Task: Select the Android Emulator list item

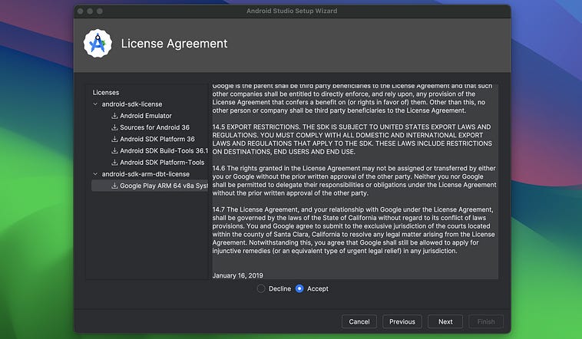Action: pos(146,116)
